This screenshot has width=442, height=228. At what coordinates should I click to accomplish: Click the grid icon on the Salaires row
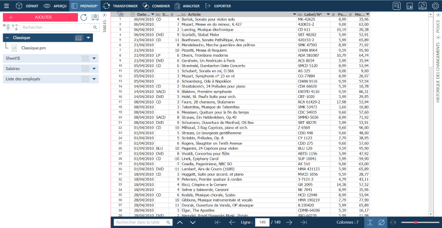(85, 69)
